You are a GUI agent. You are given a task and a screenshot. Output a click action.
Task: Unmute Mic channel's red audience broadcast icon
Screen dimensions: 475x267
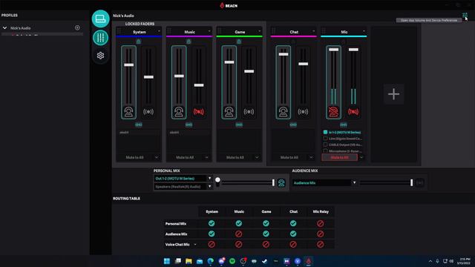[353, 112]
